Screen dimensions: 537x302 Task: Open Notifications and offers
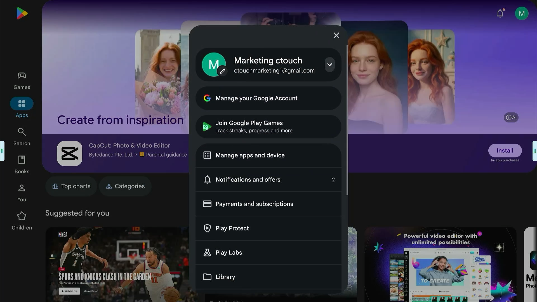pyautogui.click(x=268, y=180)
